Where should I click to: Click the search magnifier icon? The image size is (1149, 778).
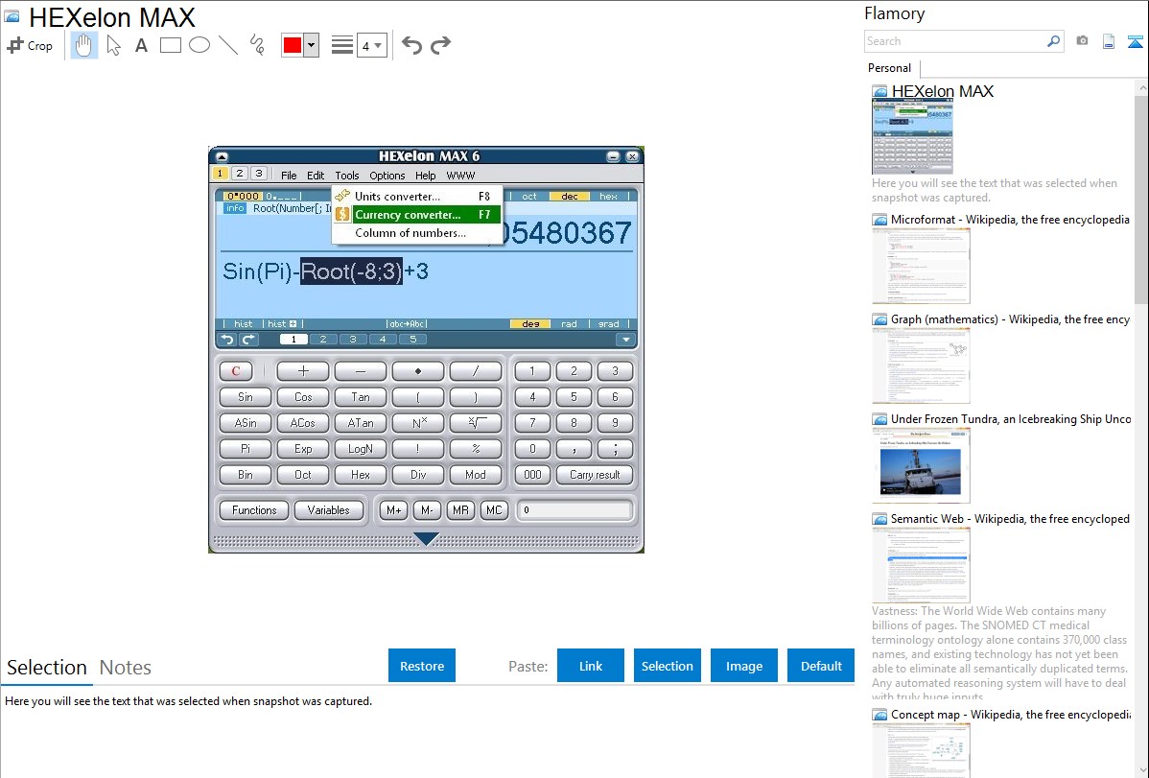tap(1054, 41)
